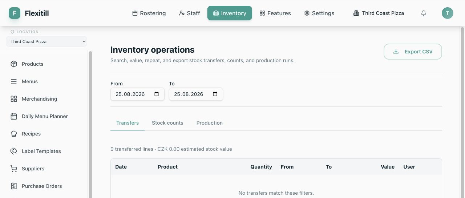The height and width of the screenshot is (198, 465).
Task: Open the user avatar T menu
Action: pyautogui.click(x=448, y=13)
